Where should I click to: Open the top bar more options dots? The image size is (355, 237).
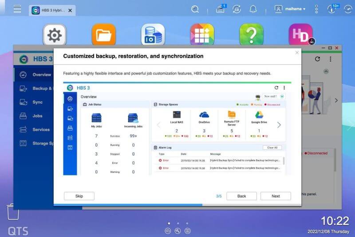pos(316,9)
